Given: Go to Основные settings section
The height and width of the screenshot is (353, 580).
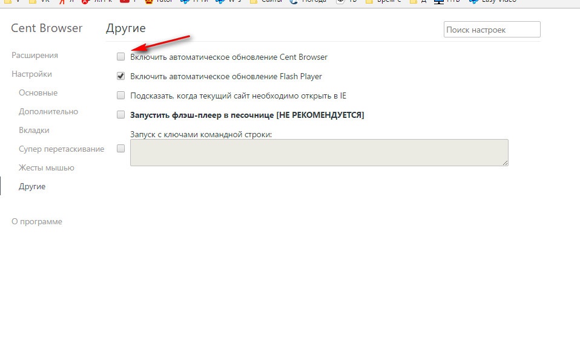Looking at the screenshot, I should coord(38,92).
